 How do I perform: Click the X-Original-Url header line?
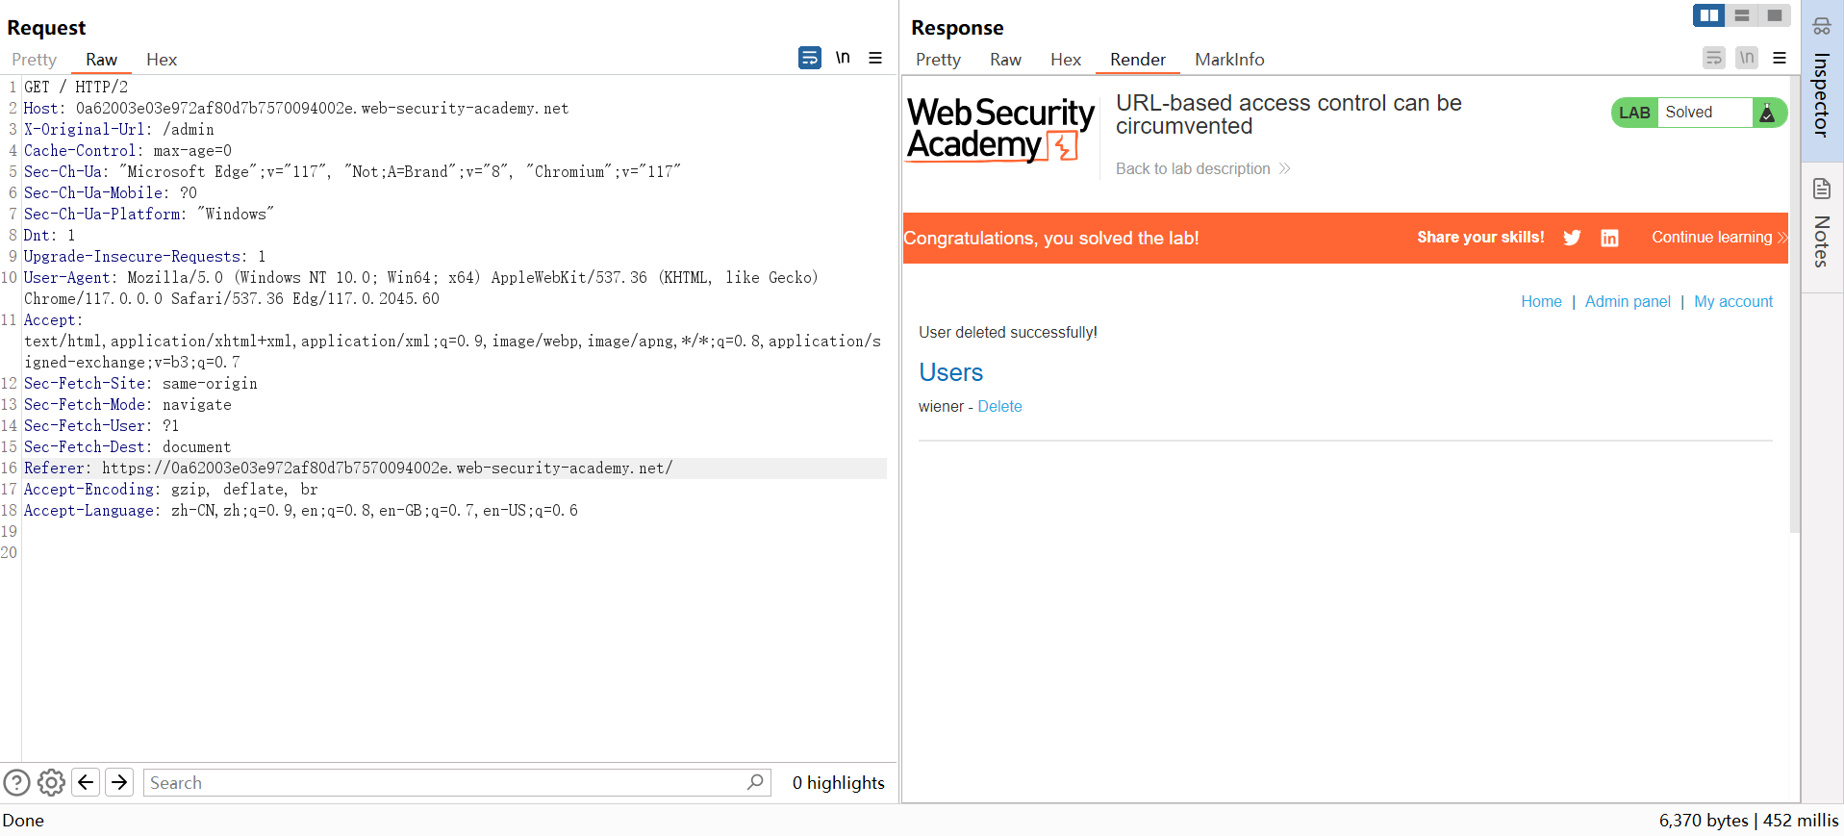coord(119,129)
